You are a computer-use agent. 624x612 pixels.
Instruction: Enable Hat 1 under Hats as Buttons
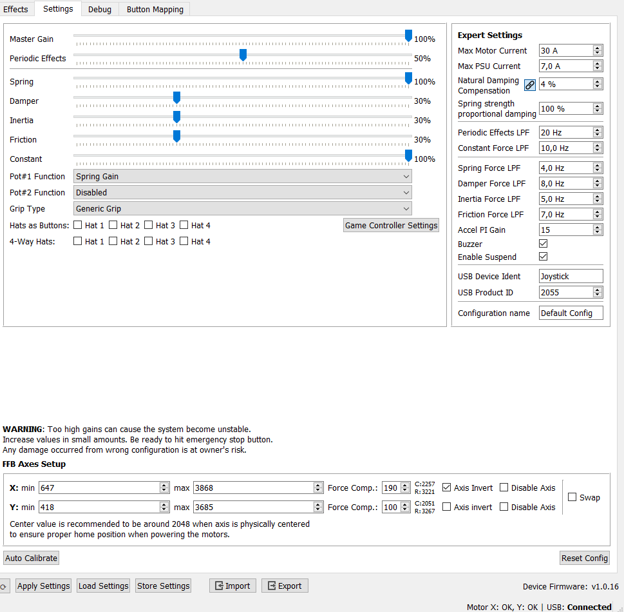click(78, 225)
